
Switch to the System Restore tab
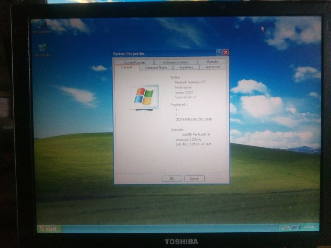134,62
